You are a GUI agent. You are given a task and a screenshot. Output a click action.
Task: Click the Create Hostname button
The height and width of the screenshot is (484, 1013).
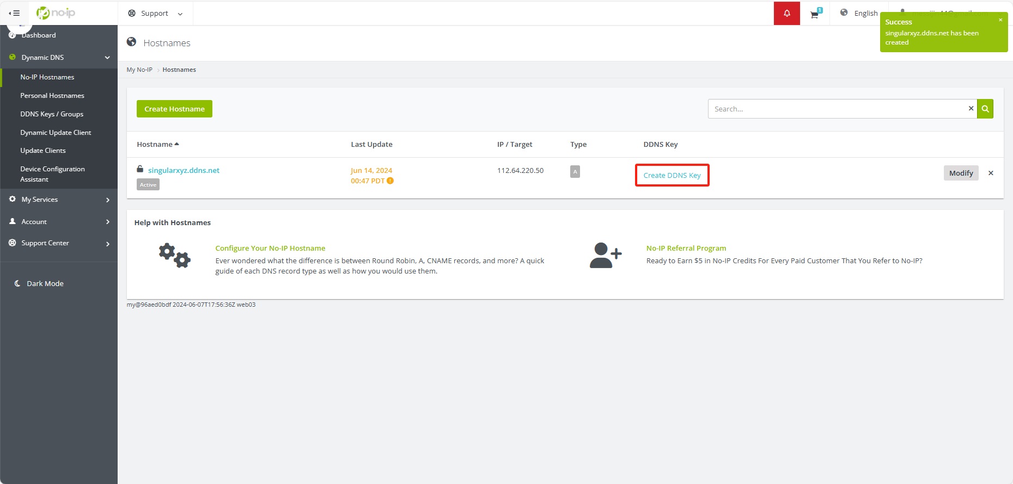pos(174,109)
